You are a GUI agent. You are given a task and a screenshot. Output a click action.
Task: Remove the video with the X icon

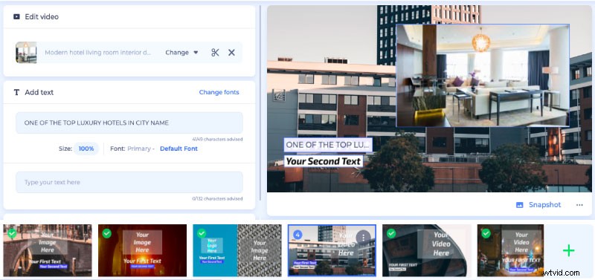coord(231,53)
